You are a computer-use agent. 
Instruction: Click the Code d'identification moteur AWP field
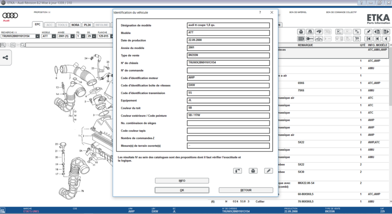(x=228, y=78)
